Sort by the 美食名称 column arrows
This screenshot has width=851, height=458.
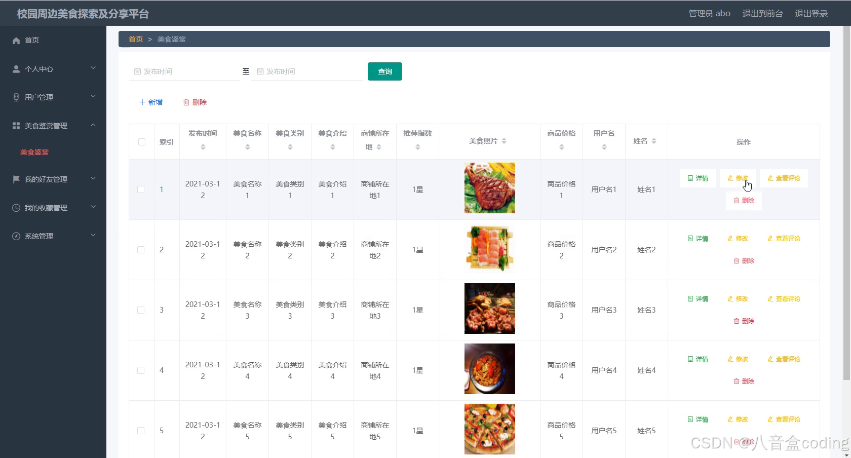248,147
